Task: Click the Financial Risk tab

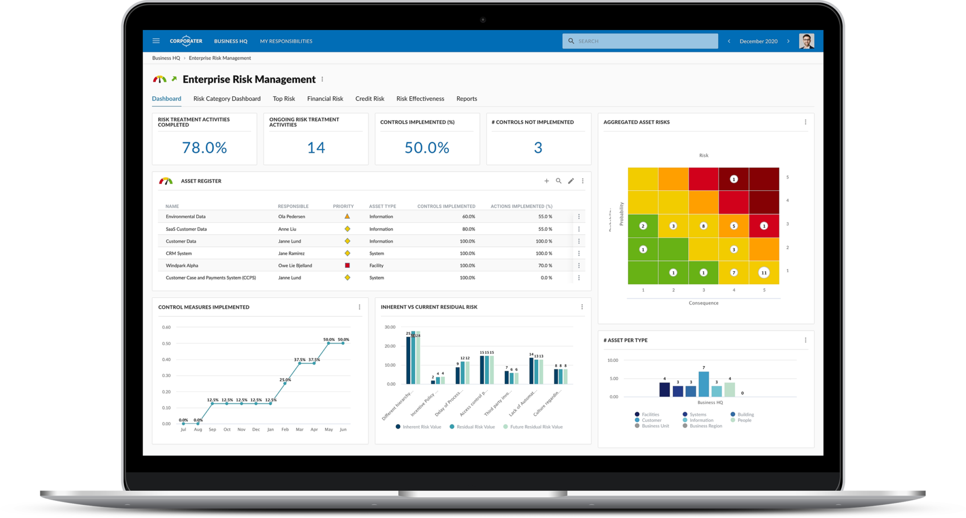Action: coord(325,98)
